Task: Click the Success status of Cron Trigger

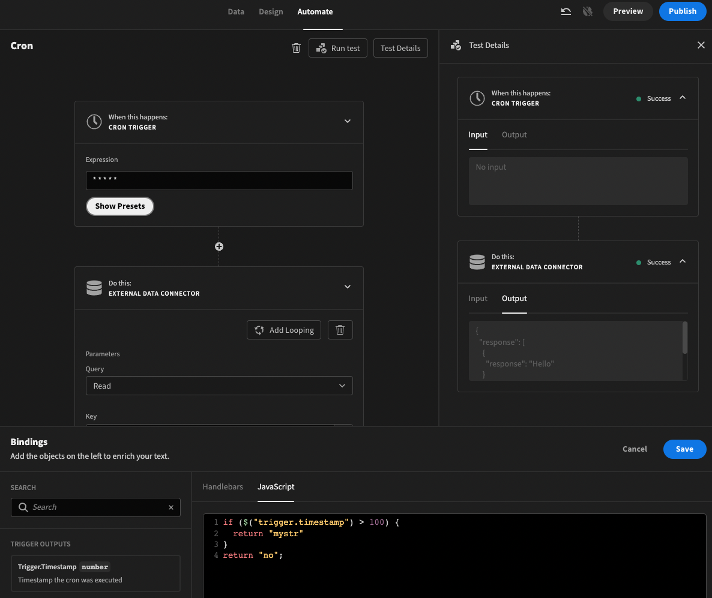Action: (x=653, y=98)
